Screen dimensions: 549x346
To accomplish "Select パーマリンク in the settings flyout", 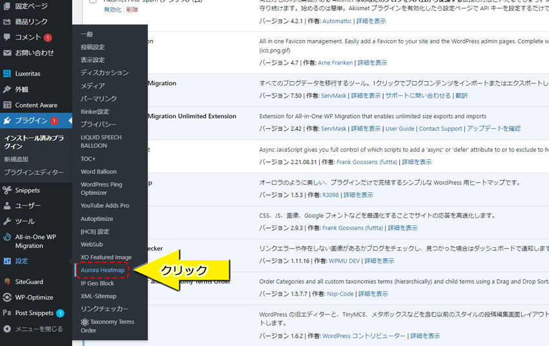I will [x=99, y=99].
